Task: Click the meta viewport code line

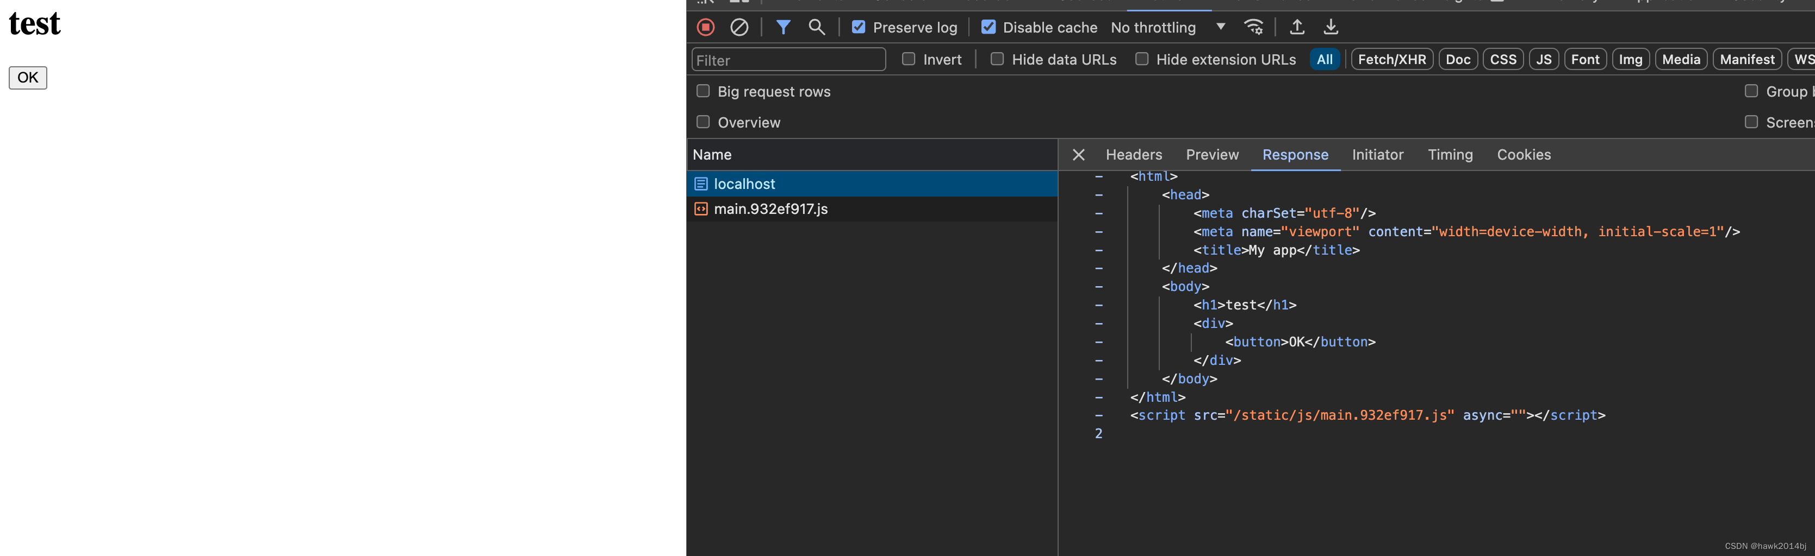Action: [x=1466, y=231]
